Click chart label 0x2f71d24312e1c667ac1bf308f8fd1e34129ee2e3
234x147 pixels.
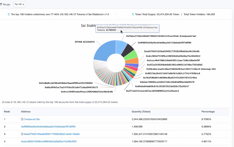(x=152, y=91)
